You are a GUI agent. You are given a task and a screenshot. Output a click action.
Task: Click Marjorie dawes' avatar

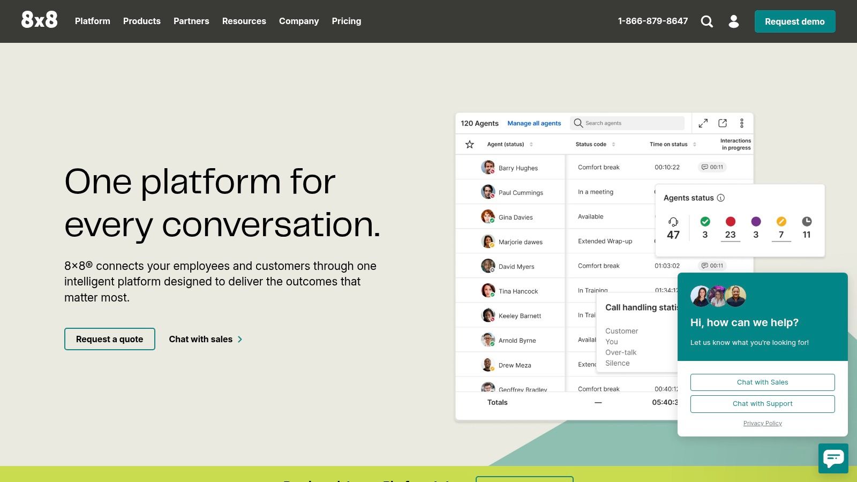(x=488, y=241)
